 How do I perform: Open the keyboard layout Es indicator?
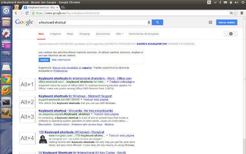point(209,2)
